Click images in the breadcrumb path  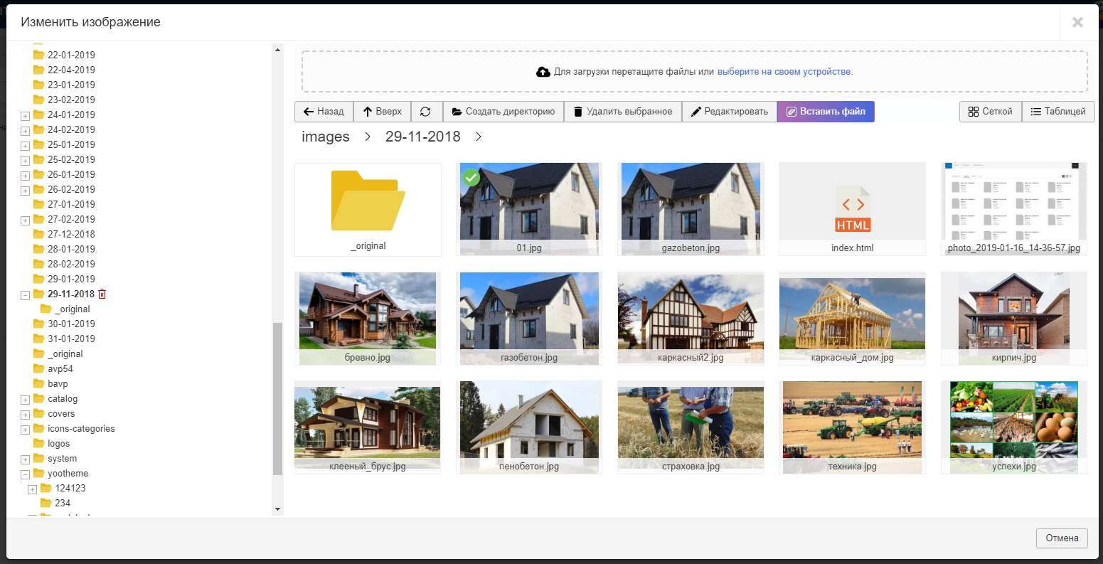[326, 137]
